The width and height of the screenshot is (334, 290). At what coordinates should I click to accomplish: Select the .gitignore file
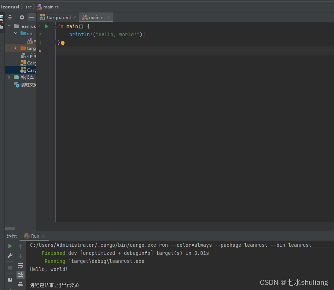tap(29, 56)
